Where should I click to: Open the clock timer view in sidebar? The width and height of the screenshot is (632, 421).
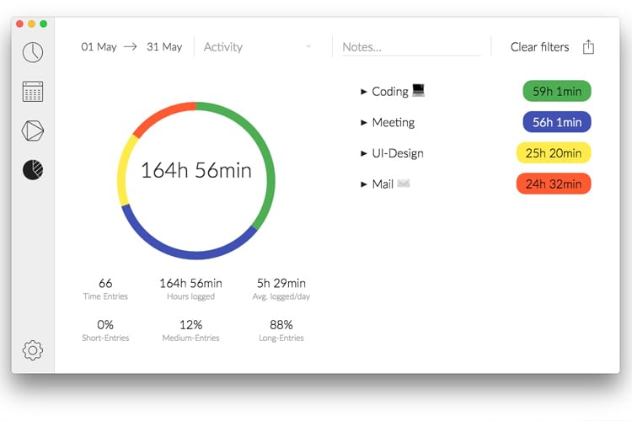tap(33, 52)
